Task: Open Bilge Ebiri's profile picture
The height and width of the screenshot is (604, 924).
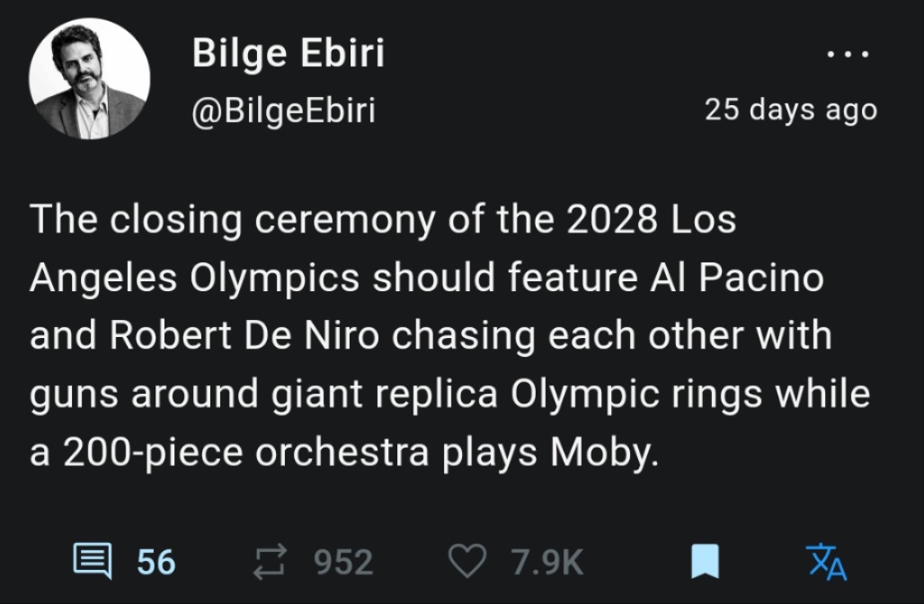Action: click(89, 78)
